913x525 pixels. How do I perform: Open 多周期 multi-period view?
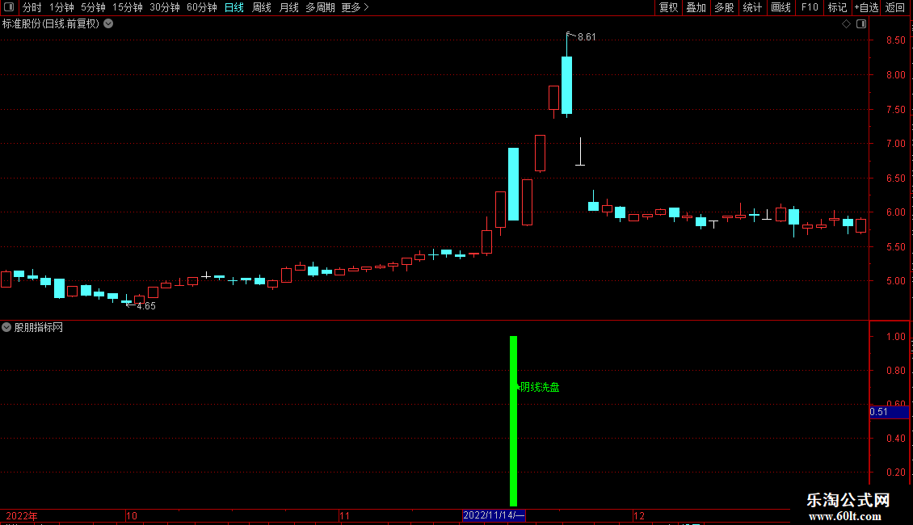320,7
